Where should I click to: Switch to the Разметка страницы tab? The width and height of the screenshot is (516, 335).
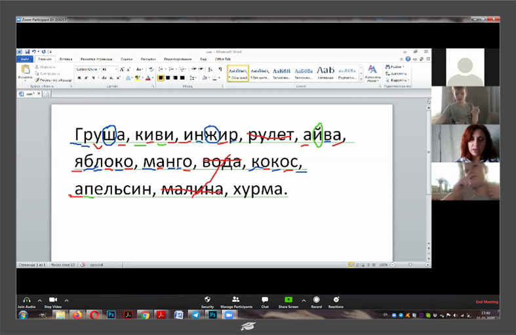pyautogui.click(x=96, y=59)
